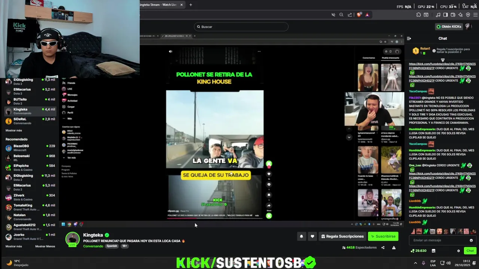
Task: Open the 29.630 Kicks balance
Action: point(418,251)
